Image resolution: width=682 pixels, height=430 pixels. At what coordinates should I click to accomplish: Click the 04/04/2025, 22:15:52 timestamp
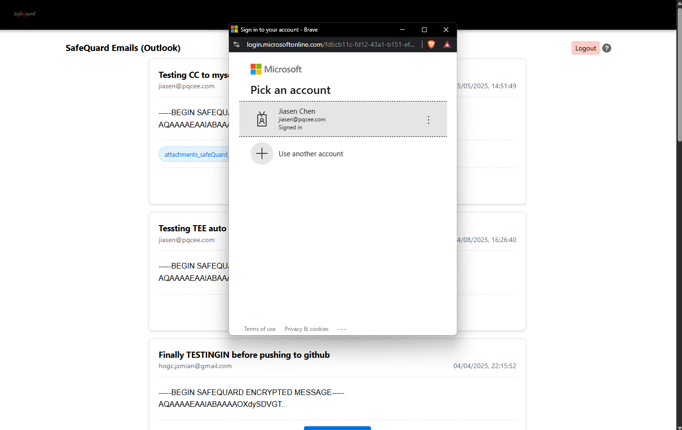tap(485, 366)
